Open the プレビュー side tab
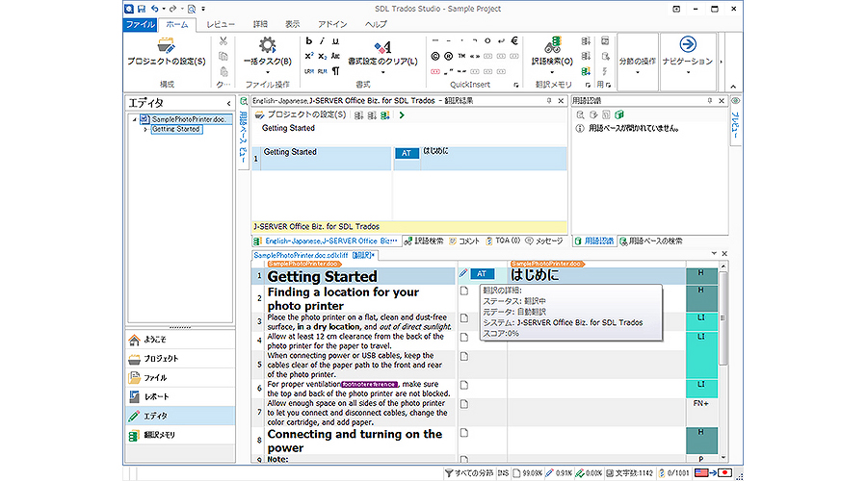The width and height of the screenshot is (867, 481). [735, 120]
